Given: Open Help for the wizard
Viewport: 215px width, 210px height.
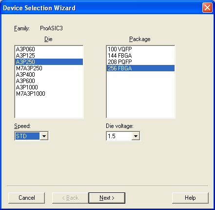Looking at the screenshot, I should pyautogui.click(x=190, y=198).
